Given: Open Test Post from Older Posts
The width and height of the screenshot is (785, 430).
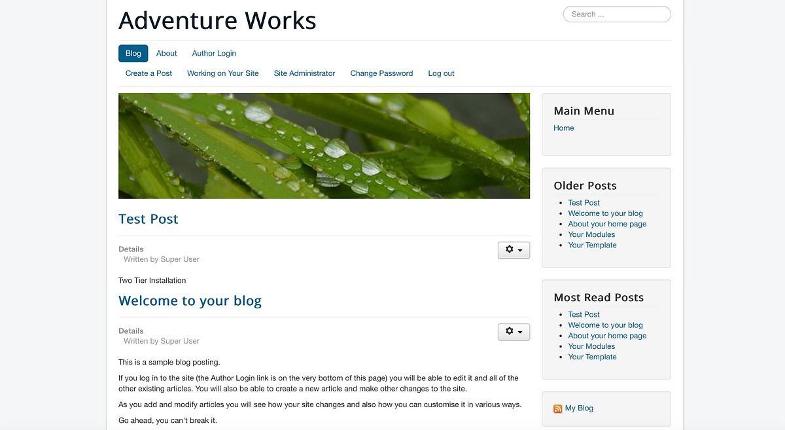Looking at the screenshot, I should pyautogui.click(x=584, y=202).
